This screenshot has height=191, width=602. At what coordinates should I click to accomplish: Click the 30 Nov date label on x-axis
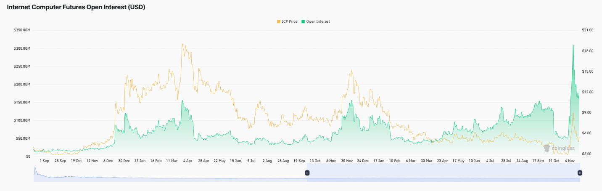(347, 161)
